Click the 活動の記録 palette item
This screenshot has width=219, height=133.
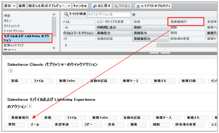[113, 39]
